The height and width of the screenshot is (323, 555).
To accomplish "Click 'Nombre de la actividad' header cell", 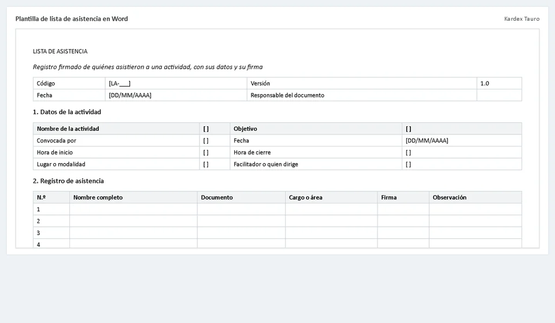I will [116, 129].
